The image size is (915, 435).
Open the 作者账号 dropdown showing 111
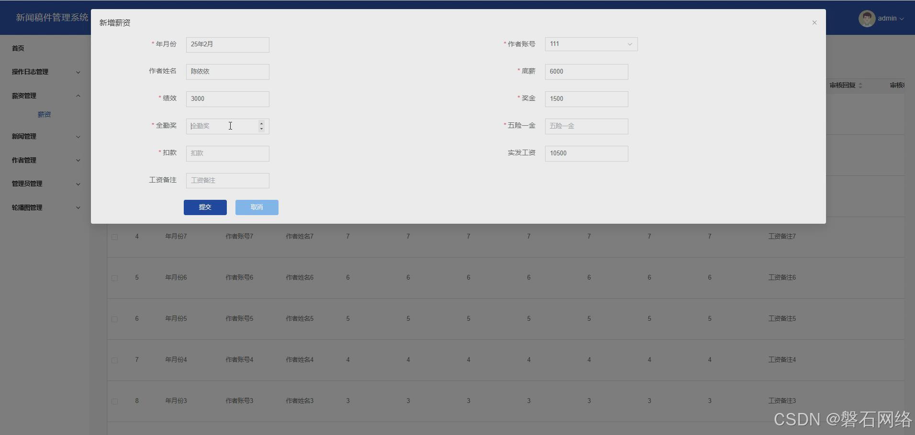pos(591,44)
